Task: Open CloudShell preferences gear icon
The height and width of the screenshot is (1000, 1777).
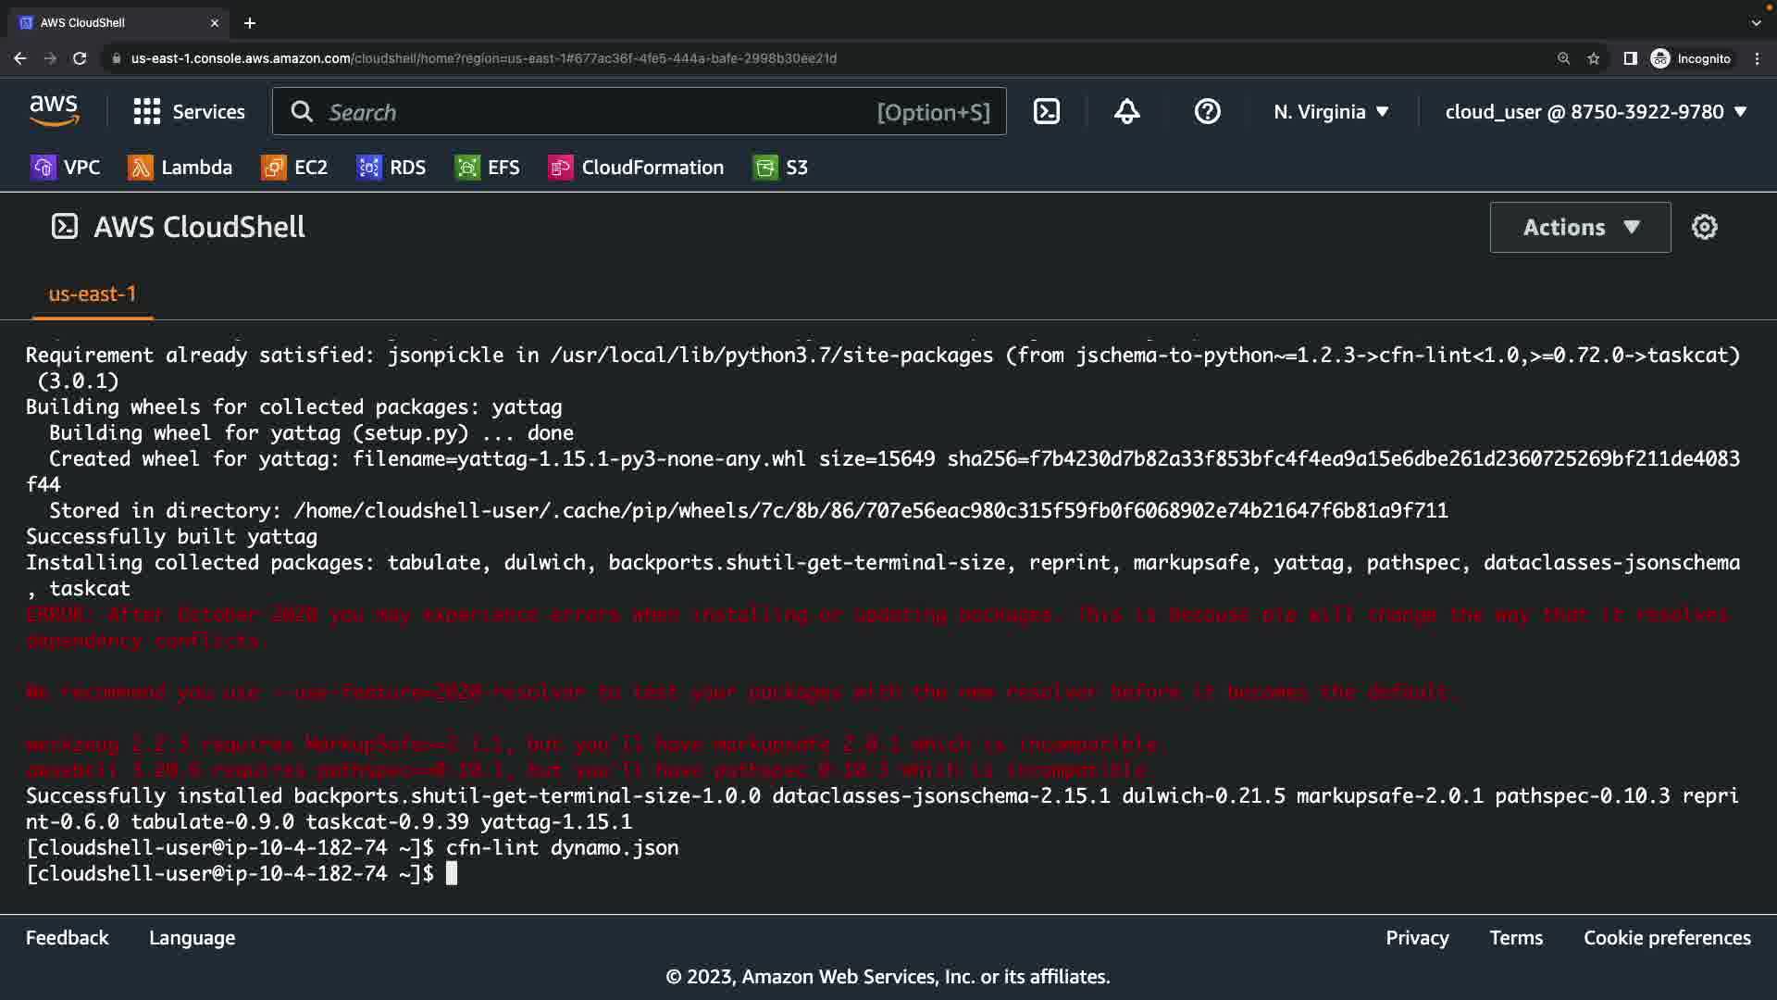Action: 1704,227
